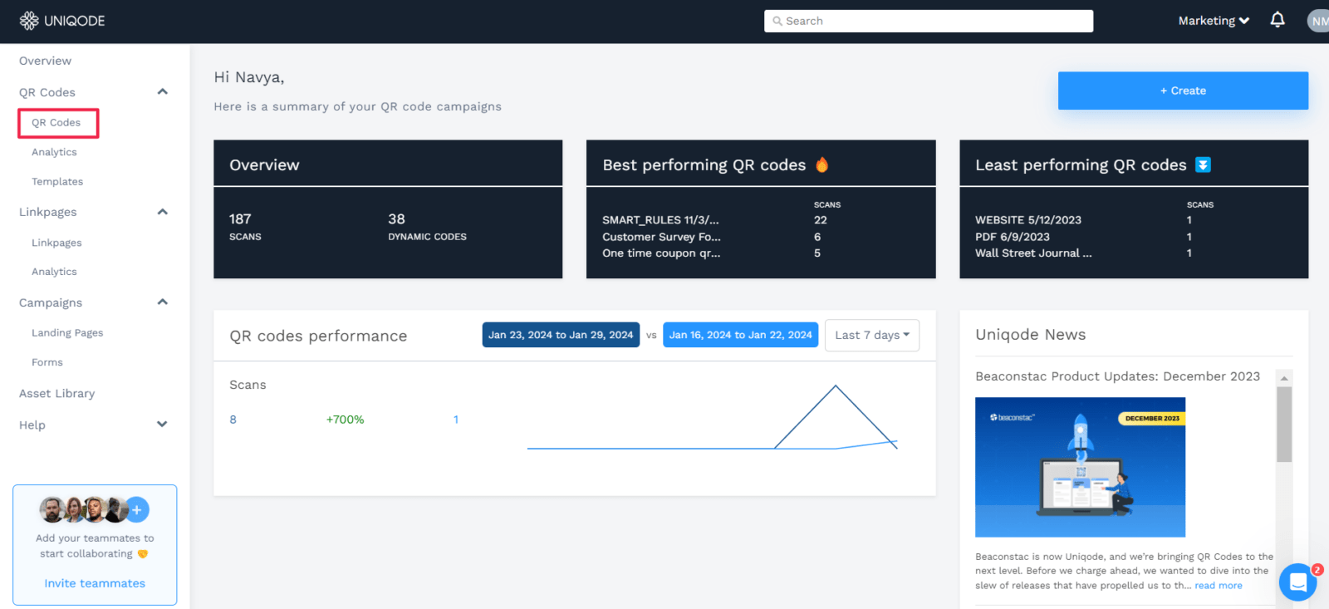Click the Invite teammates link
The width and height of the screenshot is (1329, 609).
click(x=95, y=583)
